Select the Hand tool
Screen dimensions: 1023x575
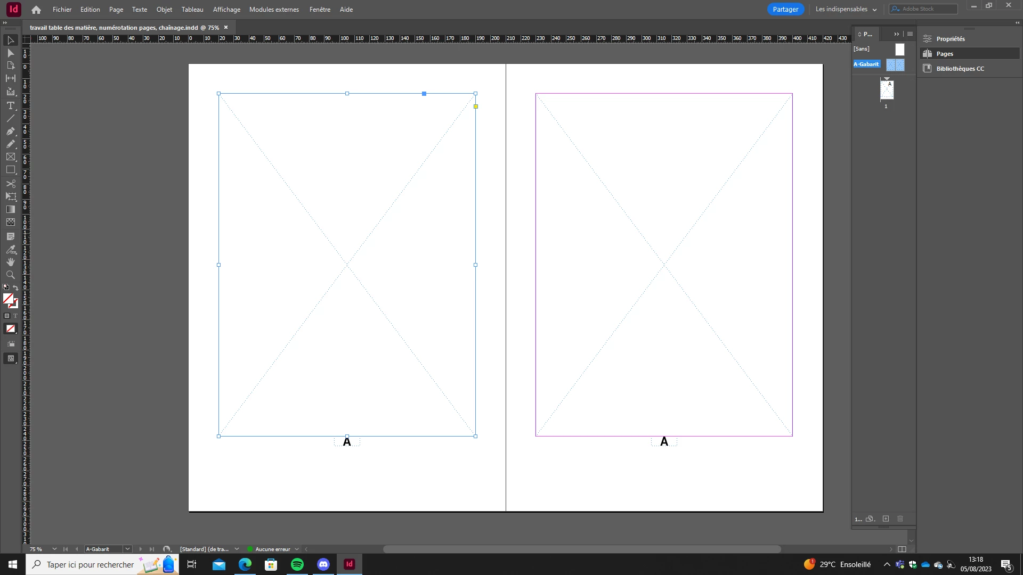click(11, 262)
